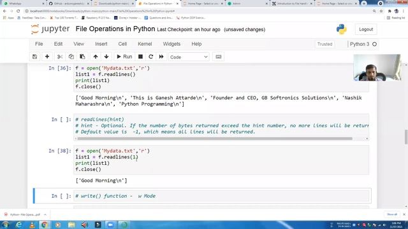Click the page vertical scrollbar thumb
Image resolution: width=408 pixels, height=229 pixels.
(406, 137)
